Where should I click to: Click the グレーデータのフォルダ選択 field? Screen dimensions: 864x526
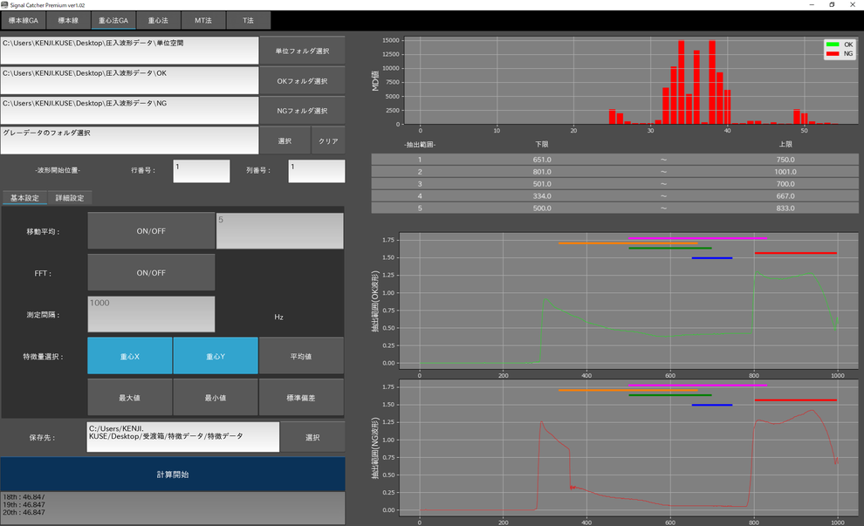coord(129,140)
